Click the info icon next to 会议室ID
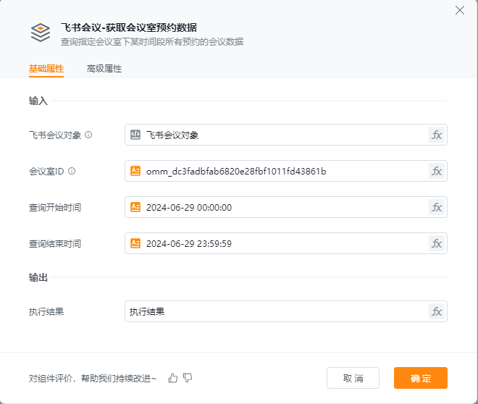This screenshot has width=478, height=404. tap(72, 171)
